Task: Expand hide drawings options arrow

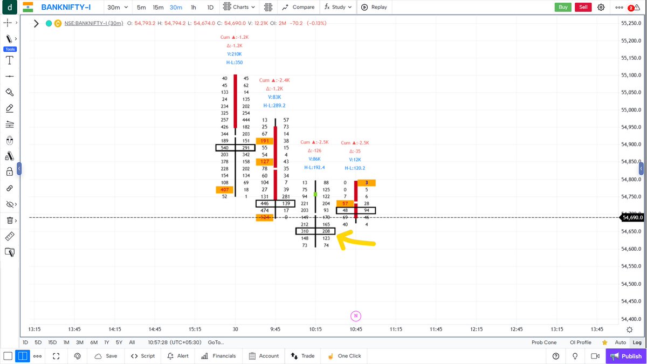Action: (16, 204)
